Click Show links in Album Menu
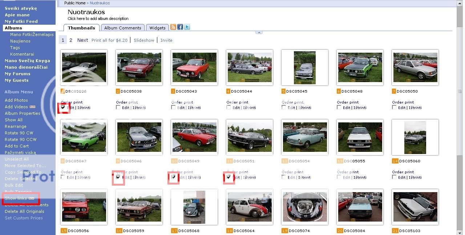The height and width of the screenshot is (235, 465). (16, 198)
